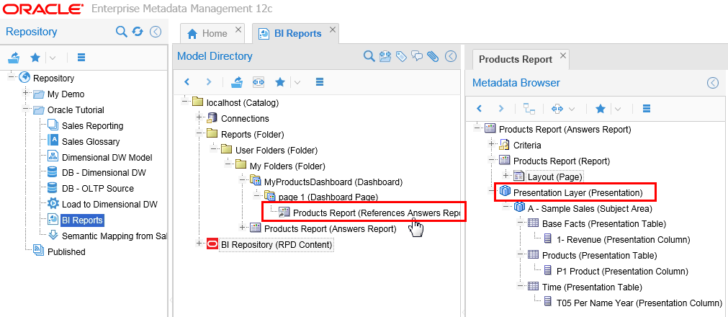Open the Metadata Browser toolbar menu
Screen dimensions: 728x317
click(646, 109)
